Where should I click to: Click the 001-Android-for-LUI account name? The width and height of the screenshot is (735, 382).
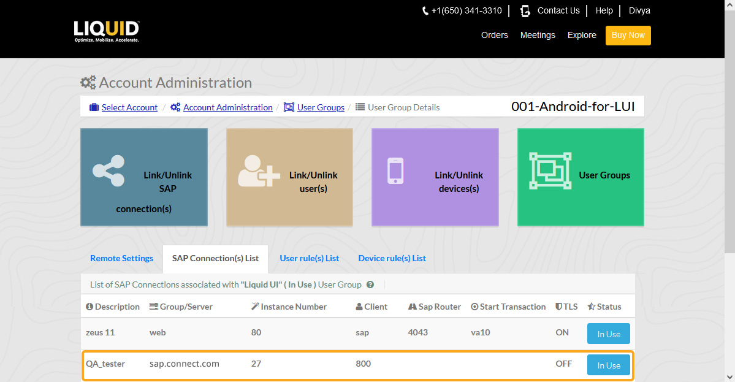573,107
